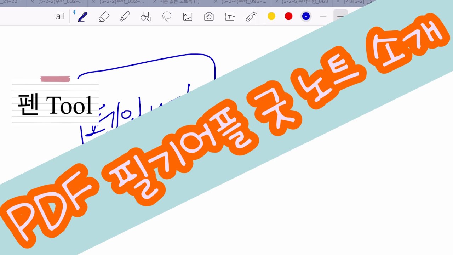Switch to the 이름 없는 노트북 (1) tab
453x255 pixels.
(x=179, y=2)
